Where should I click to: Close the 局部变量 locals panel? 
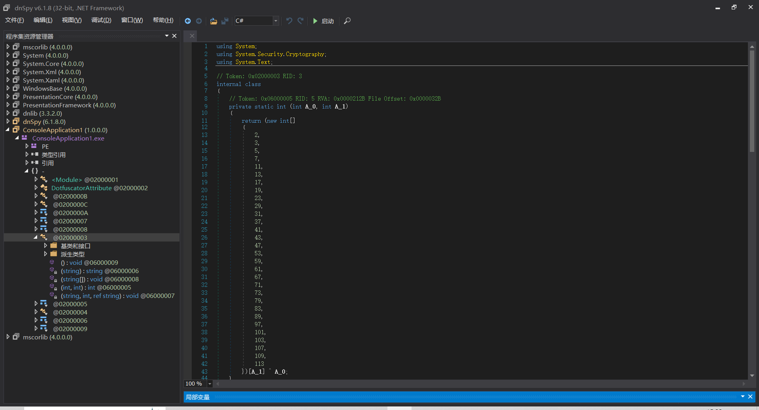point(750,397)
